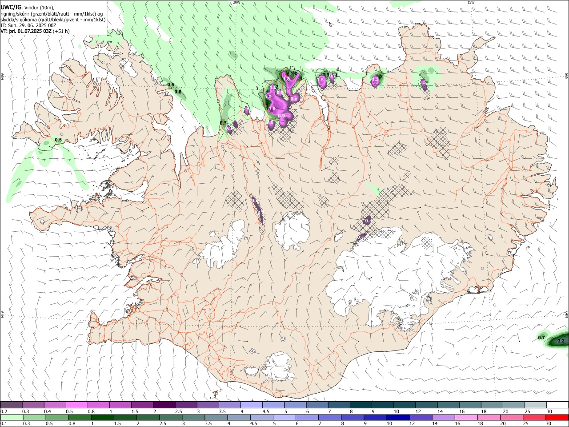569x427 pixels.
Task: Click the 0.2 label on snow legend scale
Action: [x=4, y=411]
